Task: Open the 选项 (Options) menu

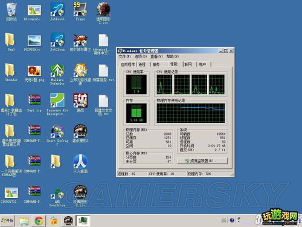Action: point(141,56)
